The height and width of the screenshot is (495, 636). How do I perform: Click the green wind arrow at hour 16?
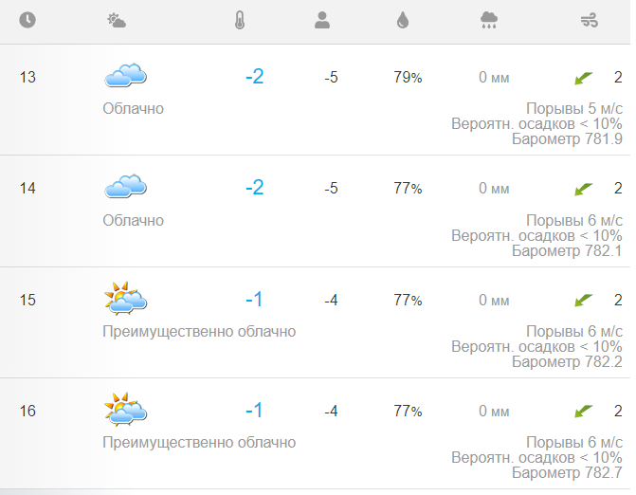[x=583, y=412]
